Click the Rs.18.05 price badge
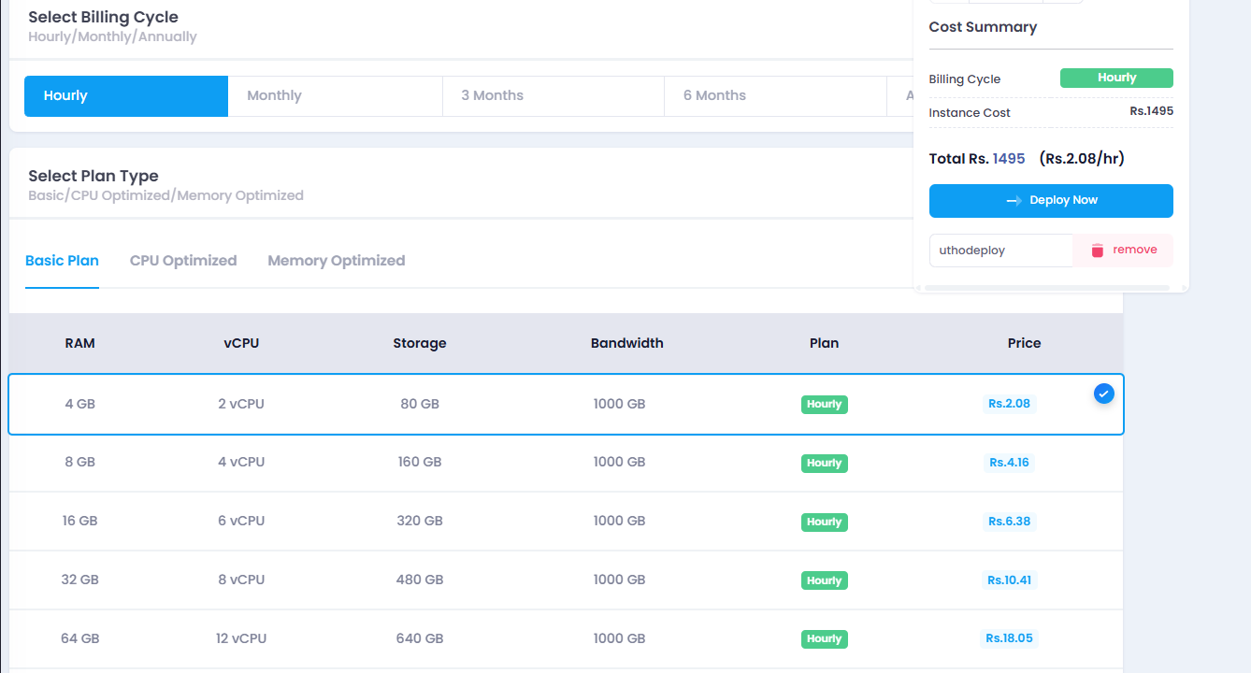1251x673 pixels. 1010,638
